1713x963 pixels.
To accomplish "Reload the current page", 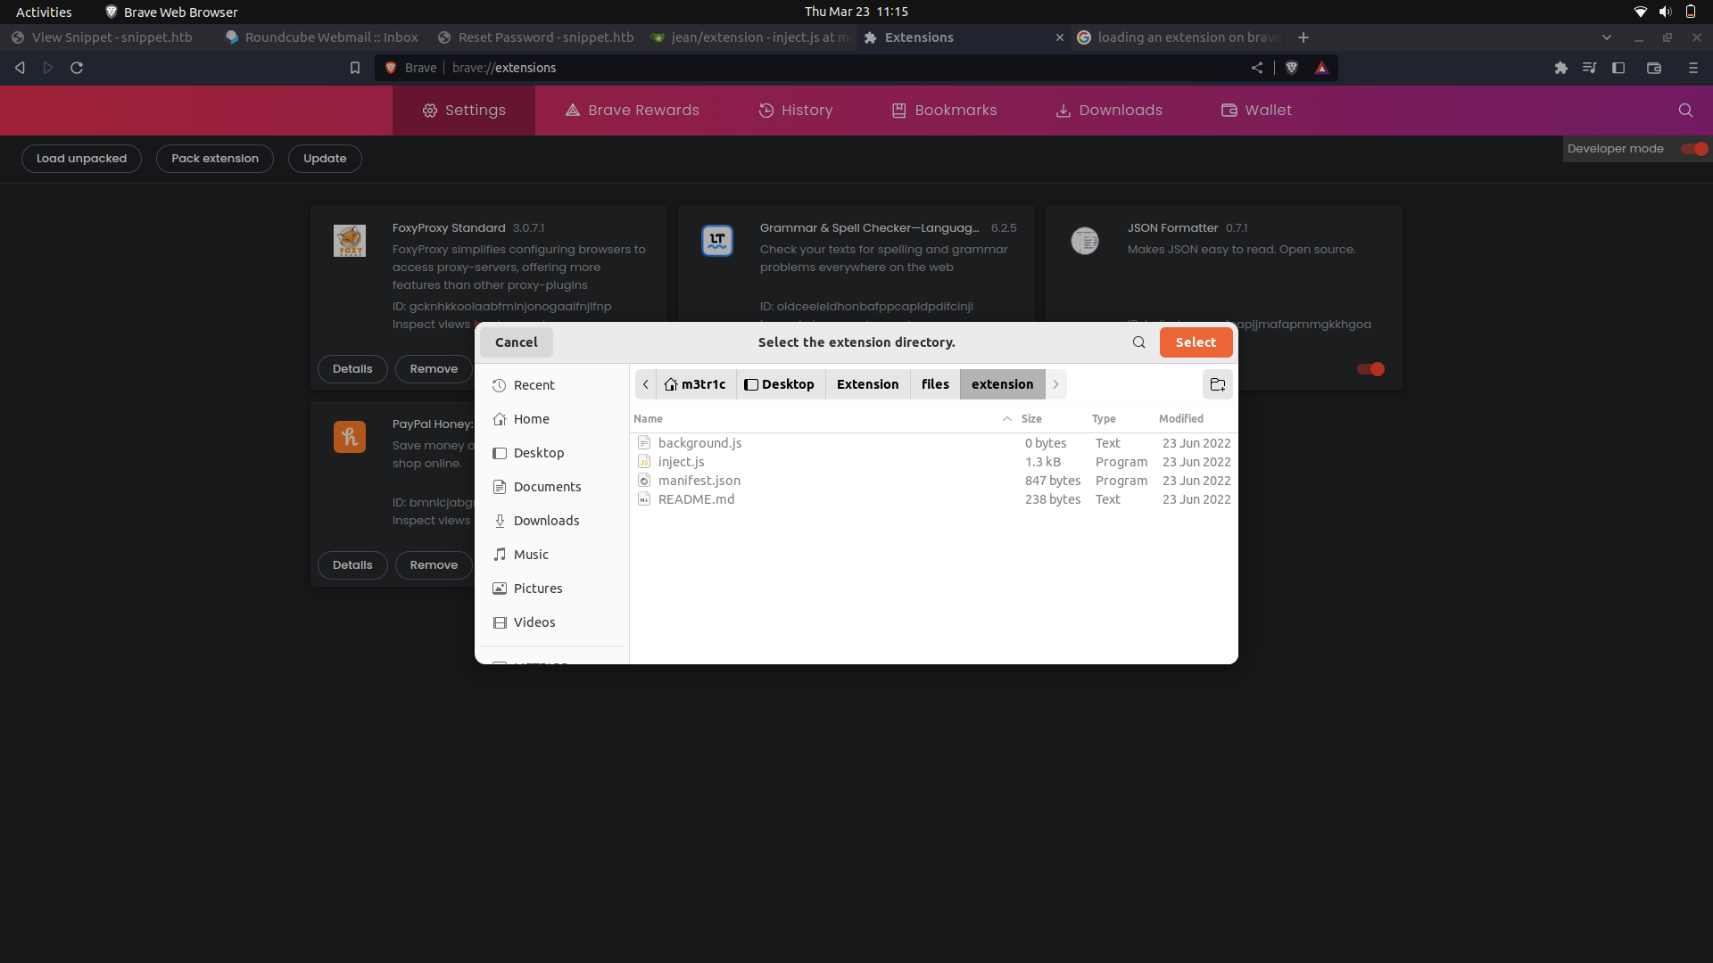I will click(77, 68).
